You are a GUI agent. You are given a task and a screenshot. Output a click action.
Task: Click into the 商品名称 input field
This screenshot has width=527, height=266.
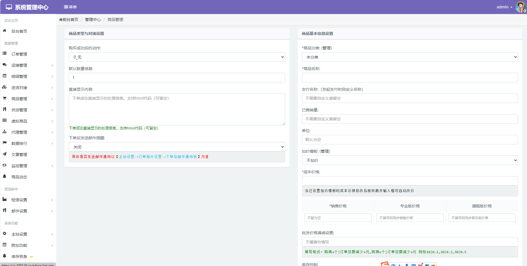coord(410,78)
